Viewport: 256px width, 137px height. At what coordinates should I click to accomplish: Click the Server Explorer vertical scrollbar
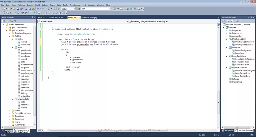point(35,71)
